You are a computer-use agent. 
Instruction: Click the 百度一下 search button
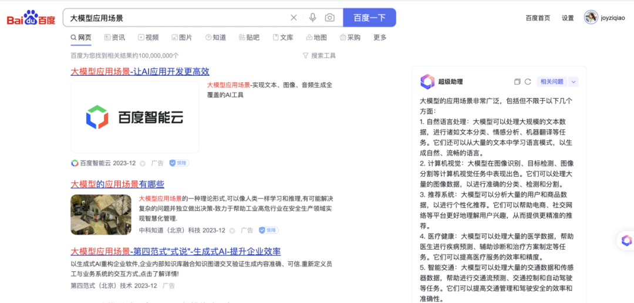(369, 18)
